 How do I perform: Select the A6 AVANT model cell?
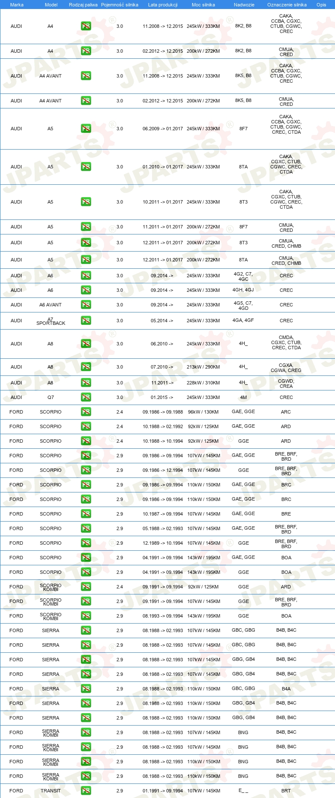coord(51,305)
